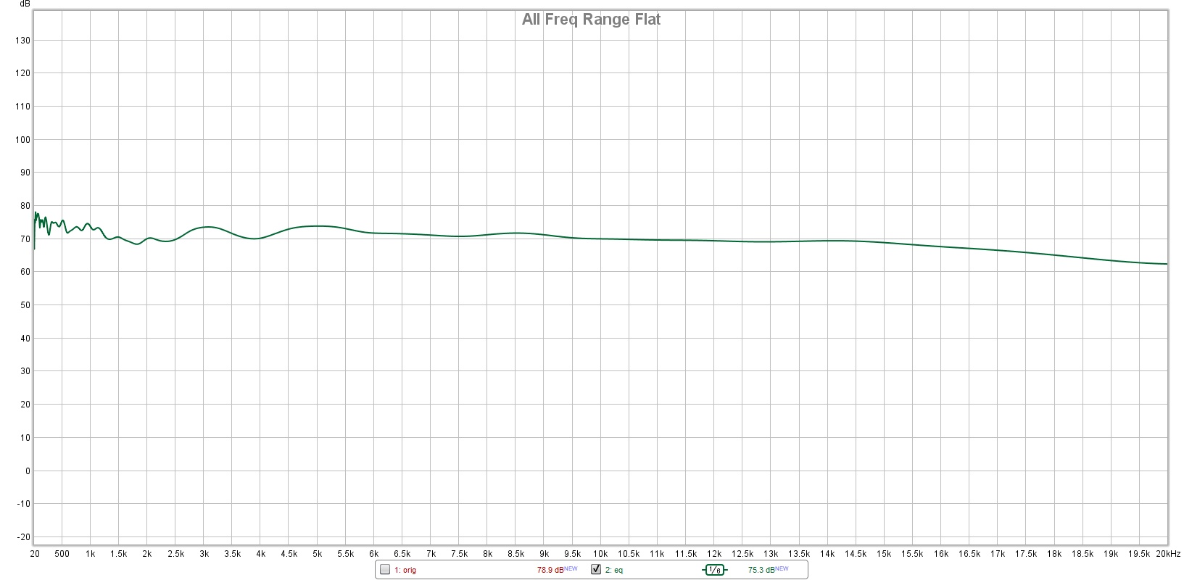Click the 0 value on dB axis

(28, 471)
